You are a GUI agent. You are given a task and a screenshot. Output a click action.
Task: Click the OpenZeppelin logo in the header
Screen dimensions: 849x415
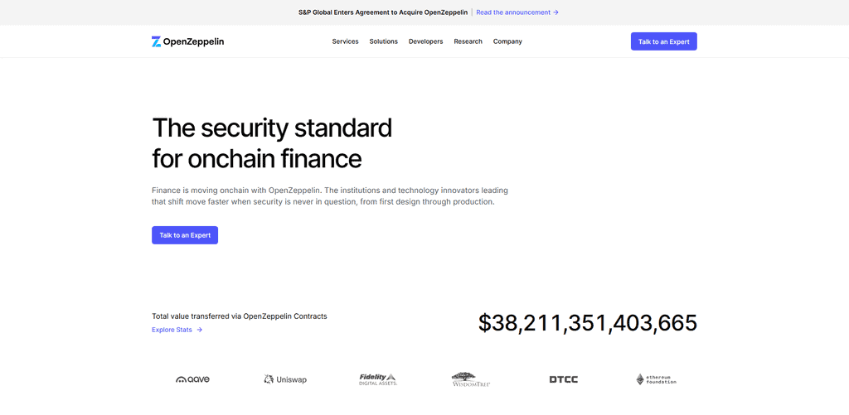point(187,41)
